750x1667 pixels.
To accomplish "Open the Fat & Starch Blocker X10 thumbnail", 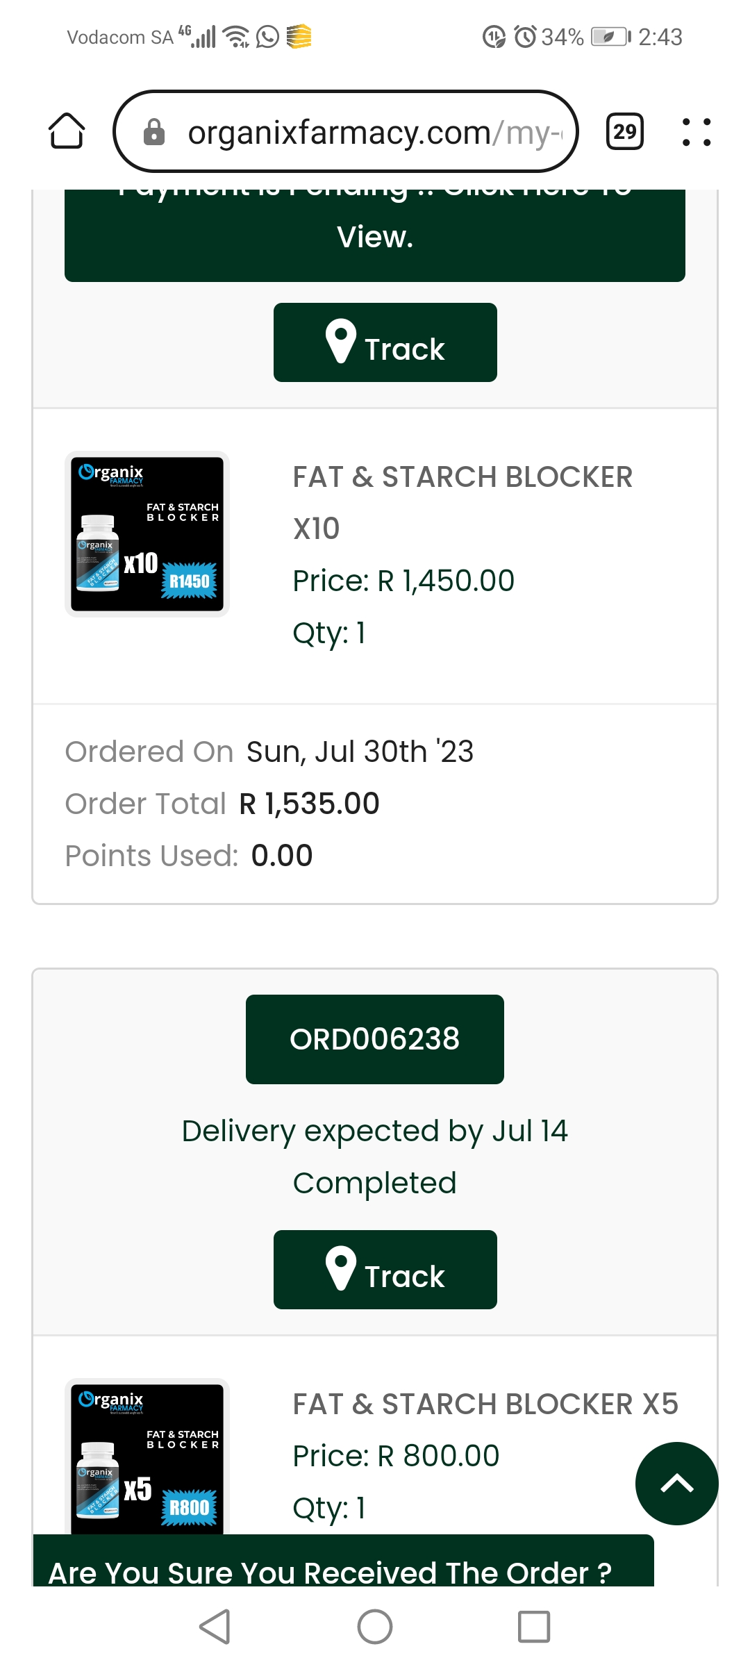I will coord(147,534).
